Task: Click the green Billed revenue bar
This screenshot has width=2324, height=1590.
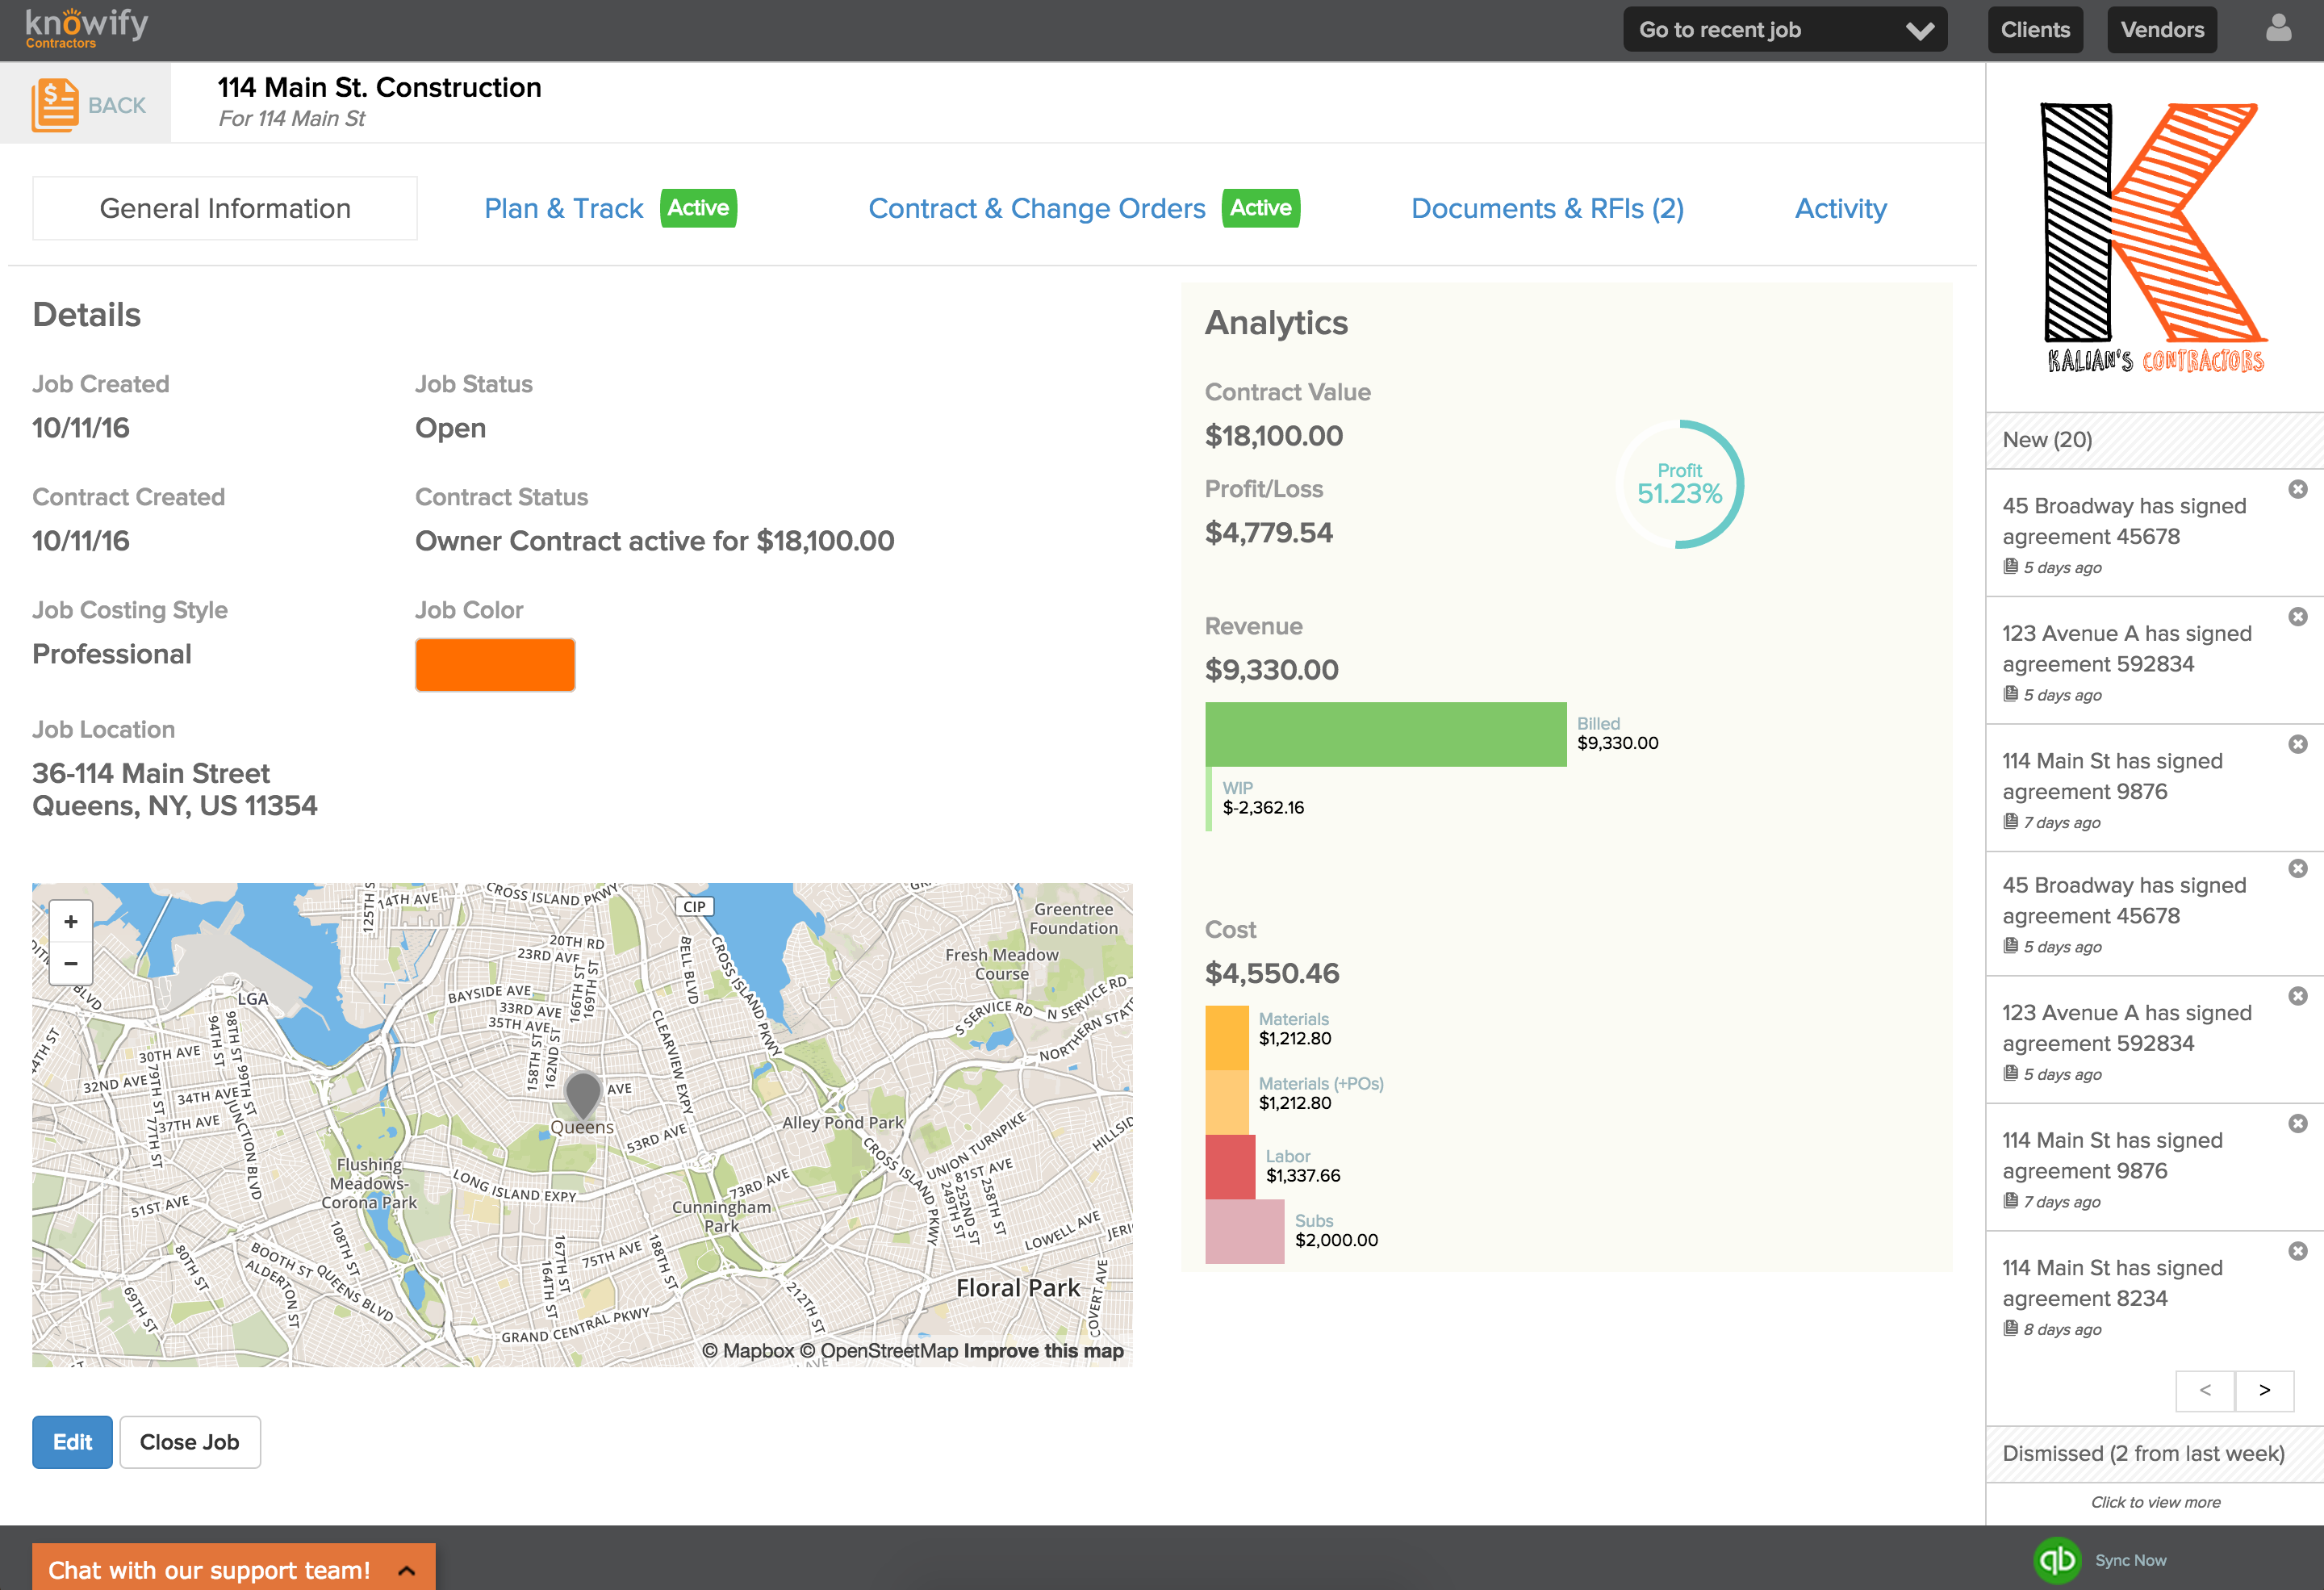Action: click(1386, 734)
